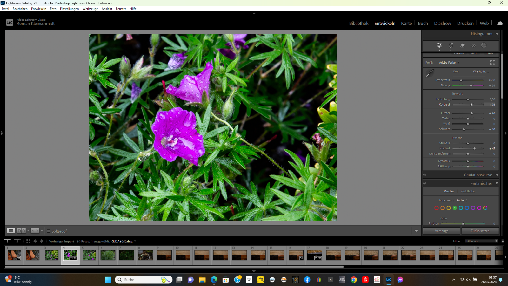
Task: Expand the Histogramm panel
Action: coord(497,34)
